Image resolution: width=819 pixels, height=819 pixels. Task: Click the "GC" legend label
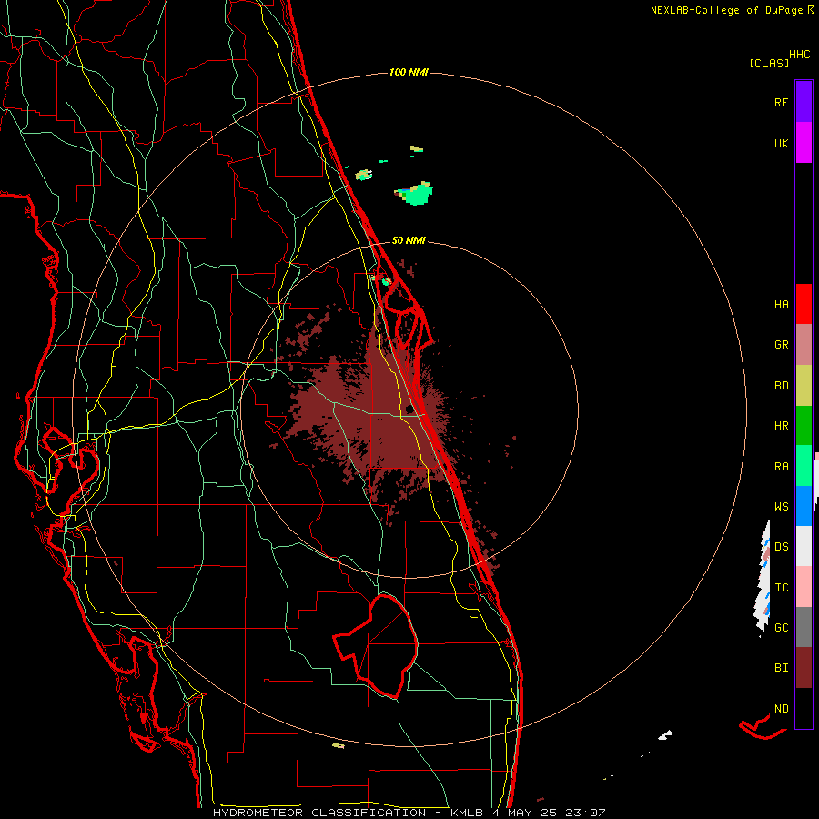coord(781,628)
